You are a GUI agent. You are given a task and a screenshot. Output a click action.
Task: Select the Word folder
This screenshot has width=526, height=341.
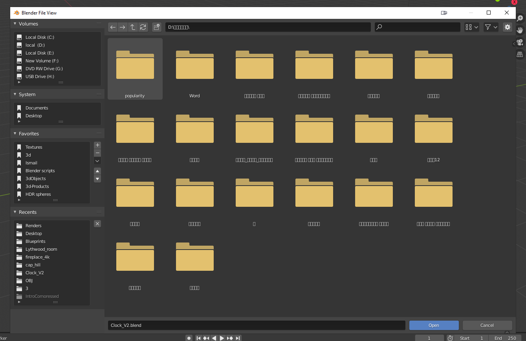pyautogui.click(x=194, y=69)
